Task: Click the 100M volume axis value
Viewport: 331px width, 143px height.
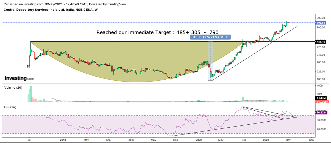Action: point(321,86)
